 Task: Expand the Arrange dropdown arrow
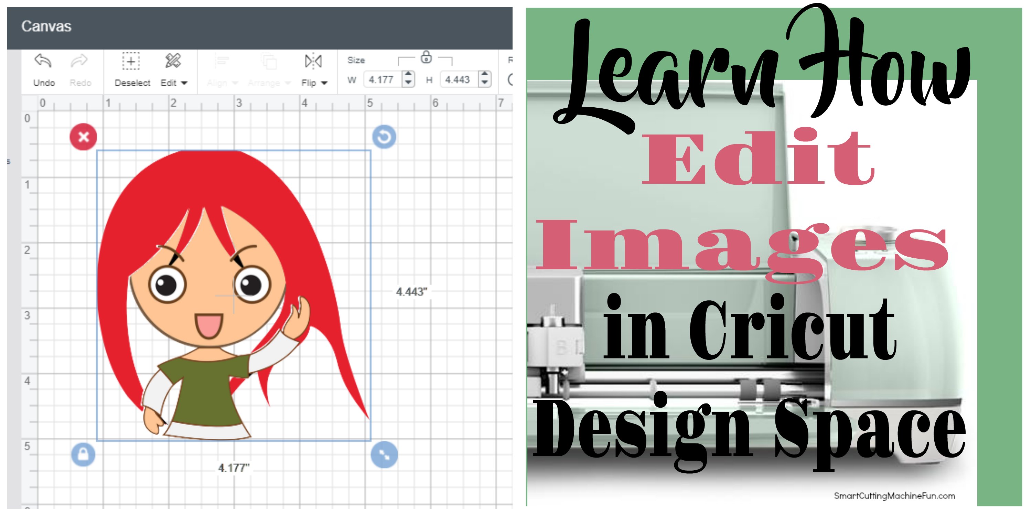click(x=288, y=83)
